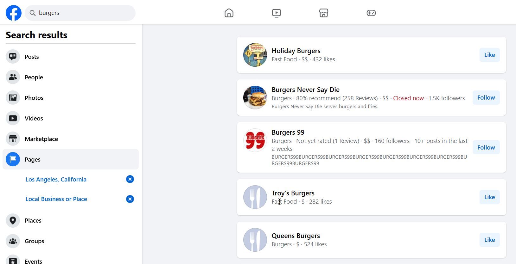Open the Home tab icon
Screen dimensions: 516x264
[229, 13]
